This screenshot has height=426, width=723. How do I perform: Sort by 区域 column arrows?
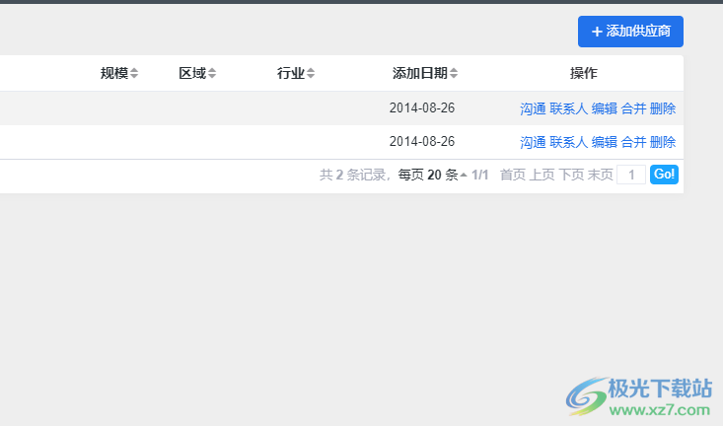click(212, 73)
